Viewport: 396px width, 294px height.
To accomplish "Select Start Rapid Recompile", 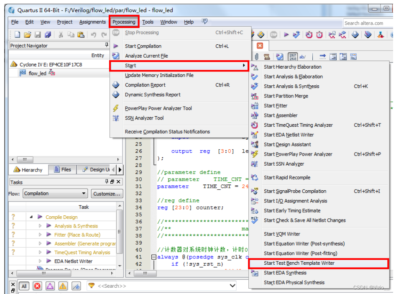I will pos(319,178).
